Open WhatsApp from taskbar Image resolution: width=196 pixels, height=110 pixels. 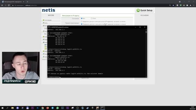point(58,108)
